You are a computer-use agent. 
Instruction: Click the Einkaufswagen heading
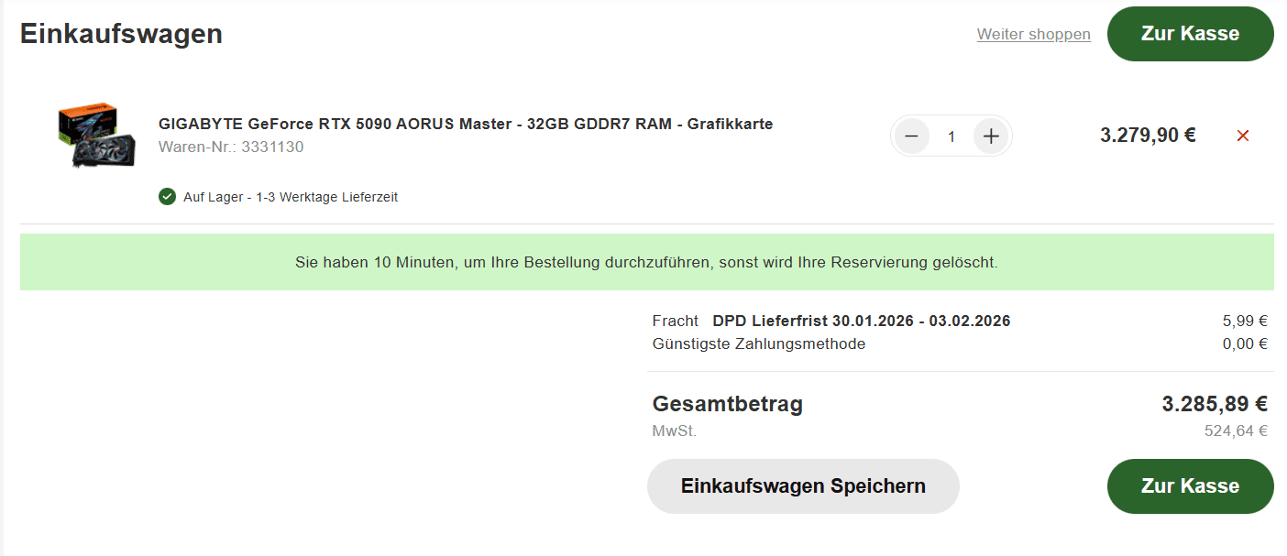[121, 34]
